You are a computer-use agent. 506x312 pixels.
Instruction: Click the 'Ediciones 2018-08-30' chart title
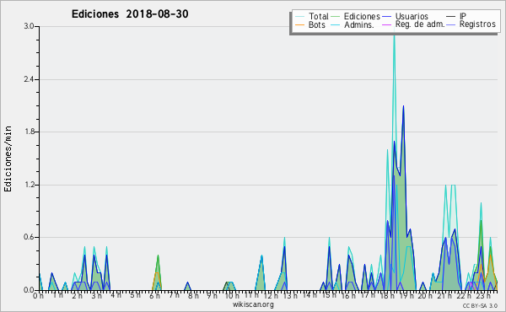coord(130,14)
